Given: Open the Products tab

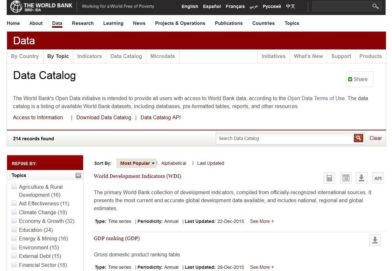Looking at the screenshot, I should 371,56.
